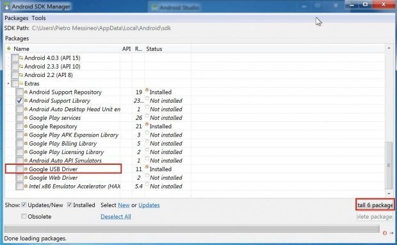
Task: Check the Android Support Repository checkbox
Action: [19, 92]
